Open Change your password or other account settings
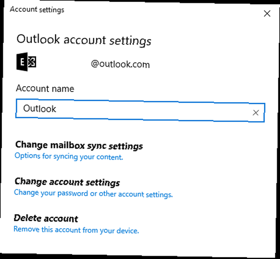Image resolution: width=280 pixels, height=259 pixels. pyautogui.click(x=94, y=194)
